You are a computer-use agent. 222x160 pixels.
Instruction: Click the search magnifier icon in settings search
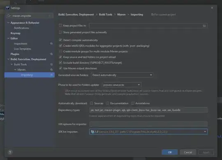pyautogui.click(x=9, y=16)
